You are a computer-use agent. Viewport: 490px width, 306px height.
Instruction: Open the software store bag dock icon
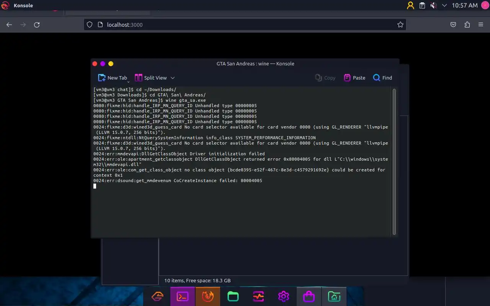309,296
